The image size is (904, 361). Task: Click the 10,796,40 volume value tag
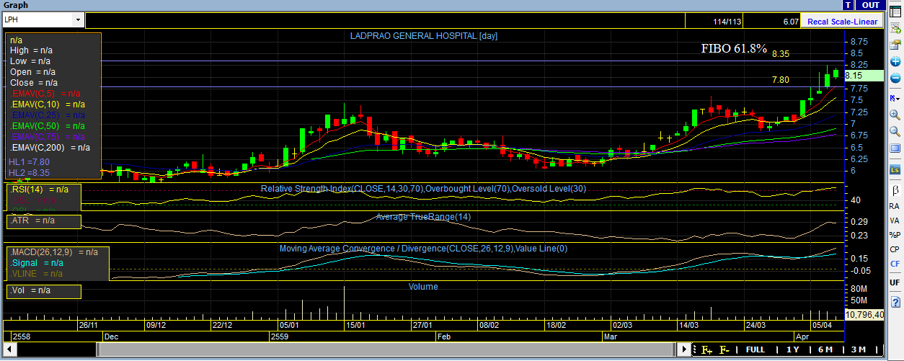(x=864, y=314)
